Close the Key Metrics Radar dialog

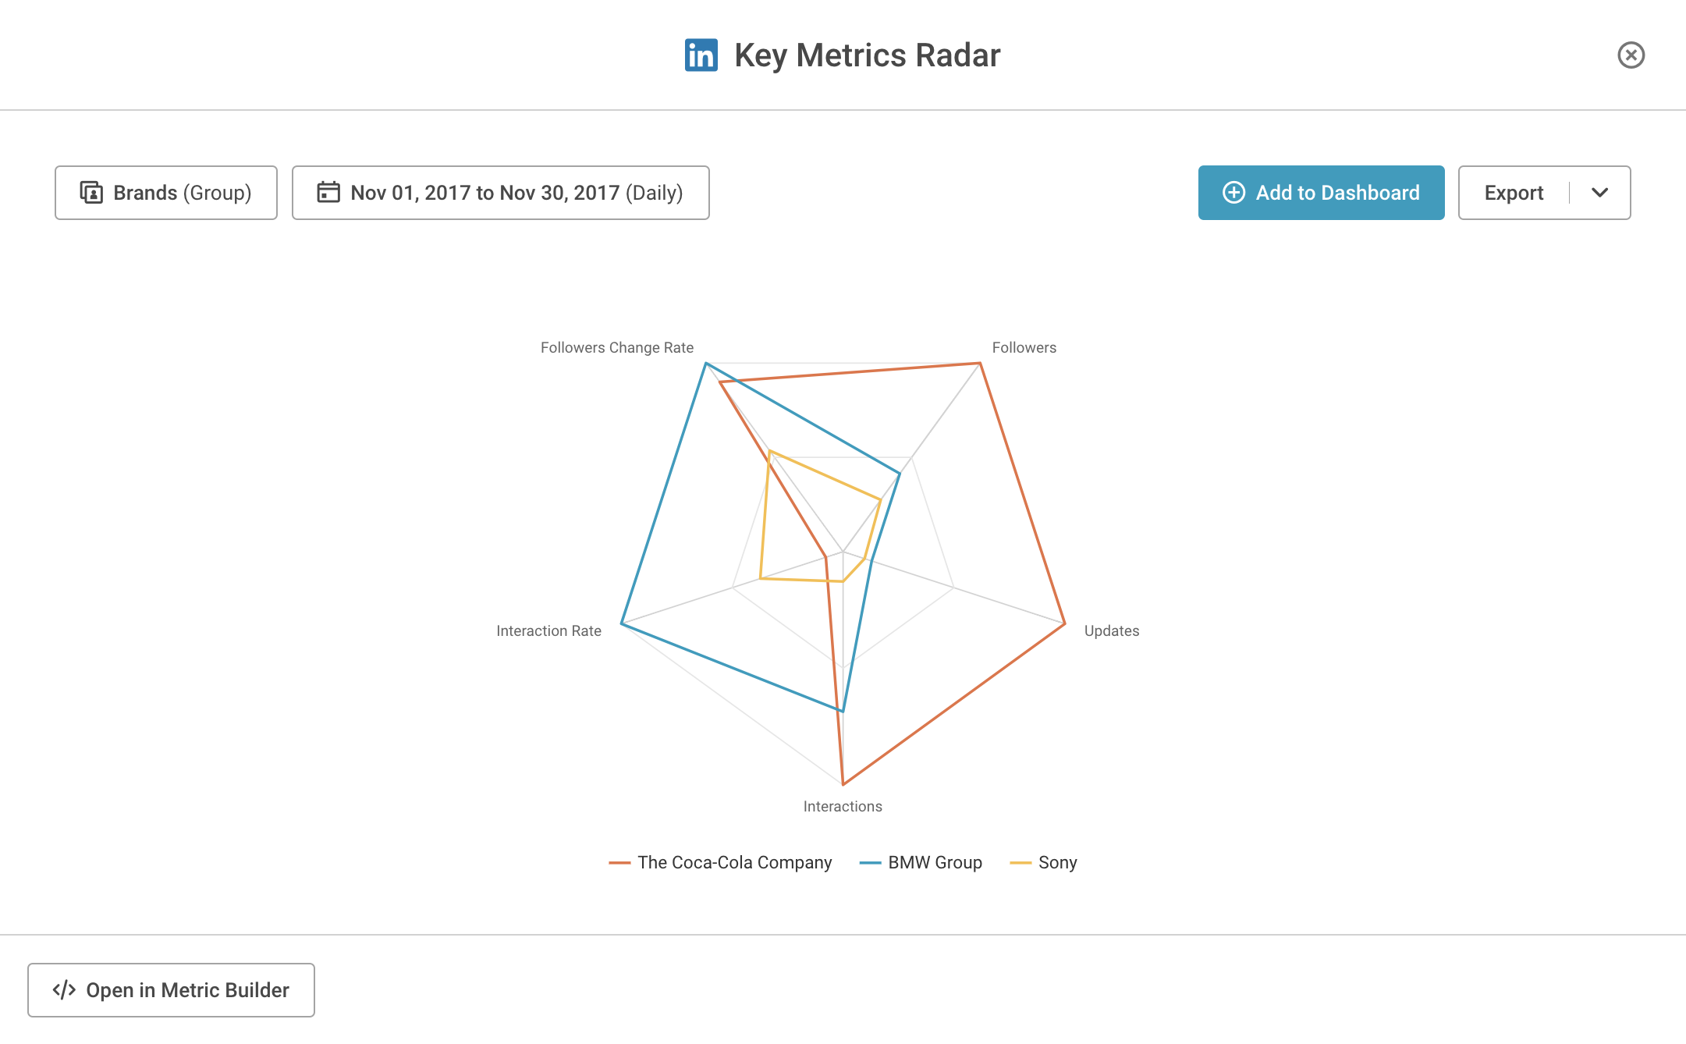tap(1631, 55)
